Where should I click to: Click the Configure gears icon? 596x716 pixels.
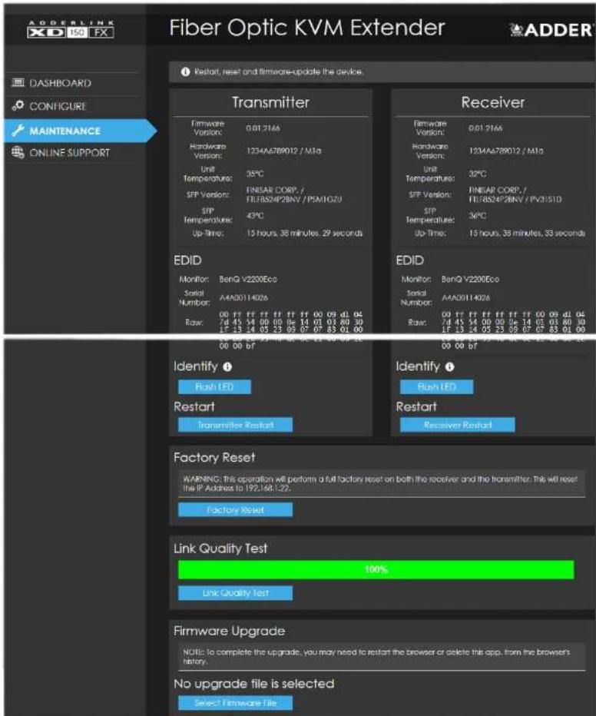coord(18,105)
